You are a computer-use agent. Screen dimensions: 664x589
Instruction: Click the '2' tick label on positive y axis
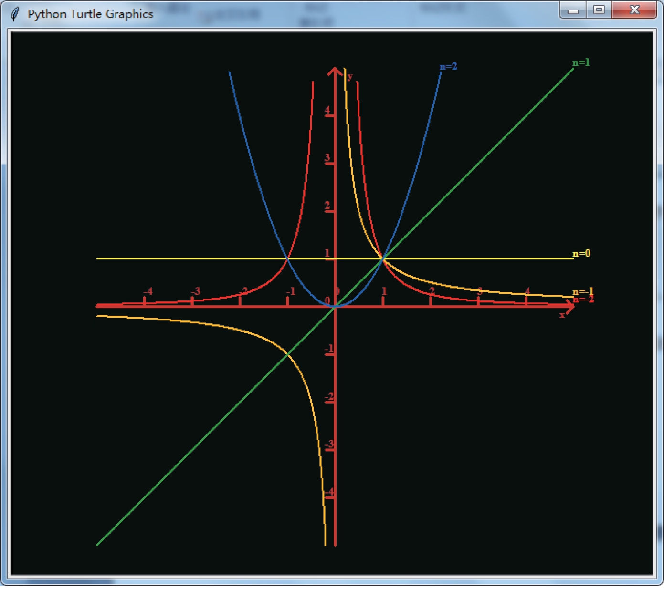coord(327,206)
